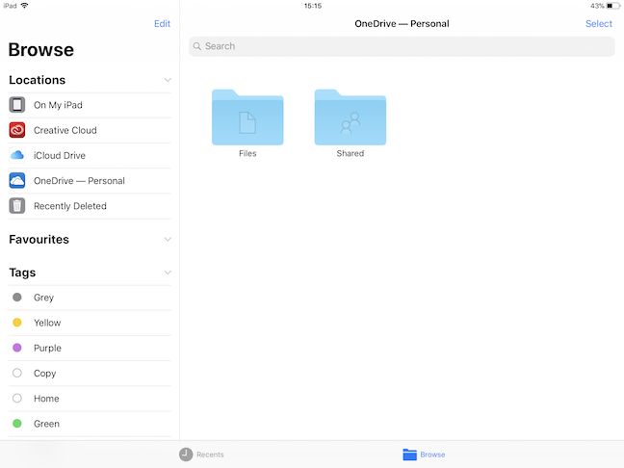This screenshot has width=624, height=468.
Task: Tap the Wi-Fi status icon
Action: tap(25, 6)
